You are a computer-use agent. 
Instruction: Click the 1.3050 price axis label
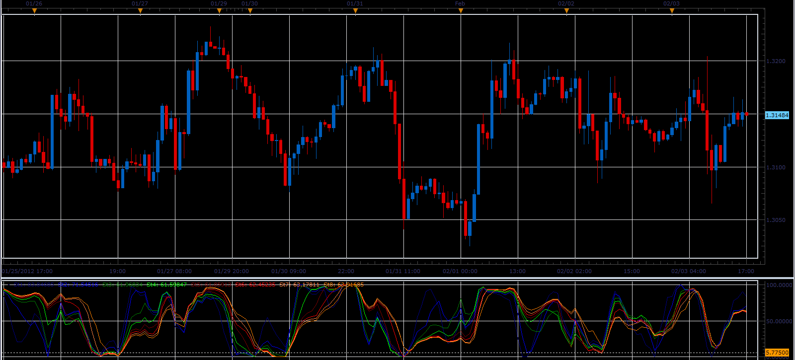tap(776, 220)
